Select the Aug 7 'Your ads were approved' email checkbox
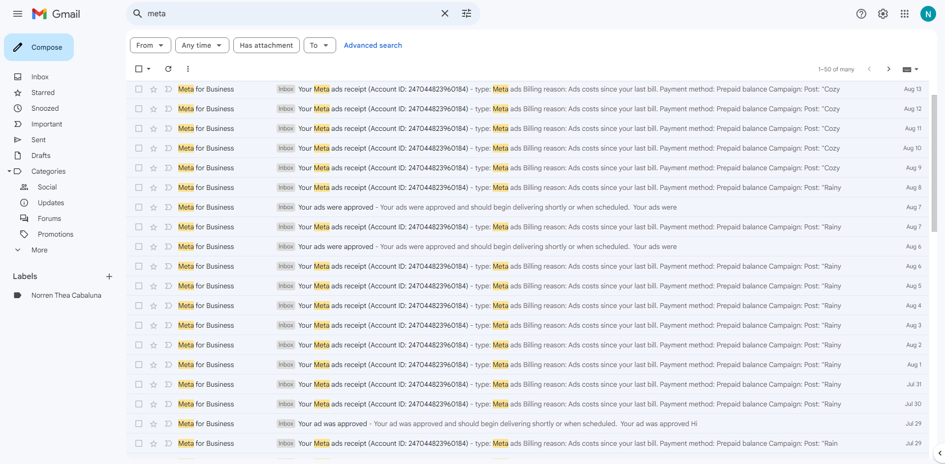 click(x=139, y=207)
